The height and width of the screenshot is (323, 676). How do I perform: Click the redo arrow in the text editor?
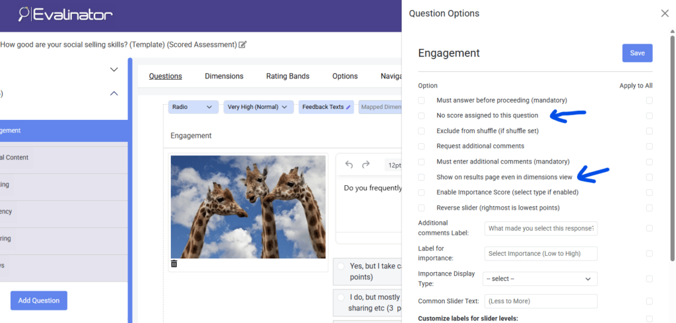tap(366, 165)
